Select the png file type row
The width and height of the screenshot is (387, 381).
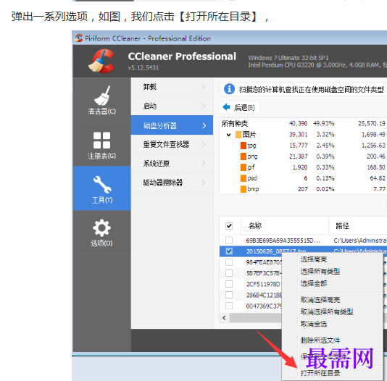[303, 156]
